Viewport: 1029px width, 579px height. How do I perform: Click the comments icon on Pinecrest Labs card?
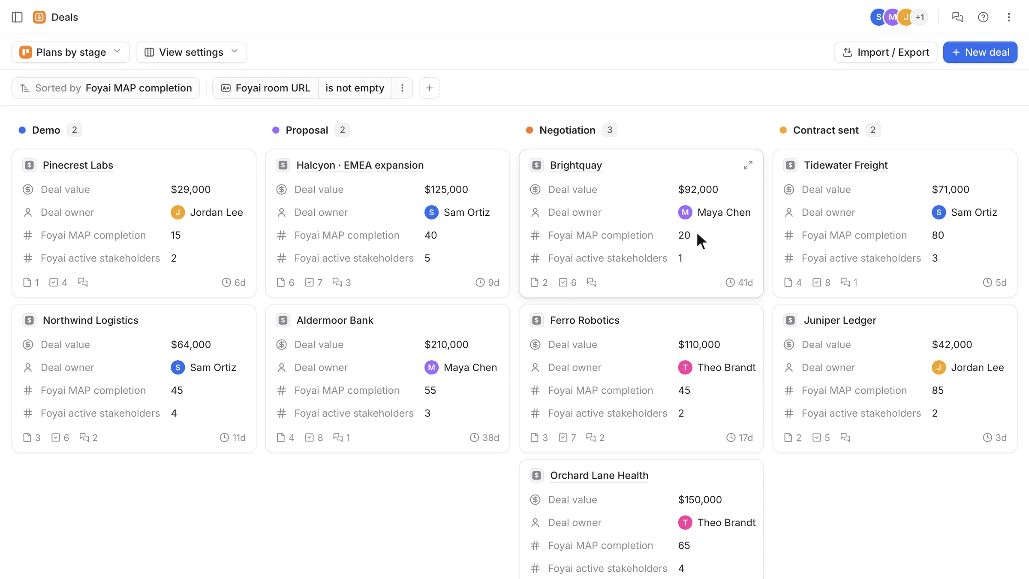pyautogui.click(x=83, y=282)
